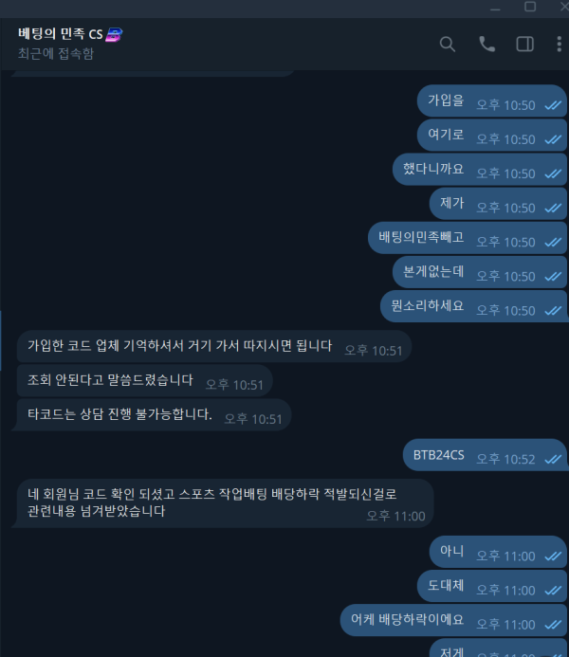The image size is (569, 657).
Task: Minimize the chat window
Action: (495, 9)
